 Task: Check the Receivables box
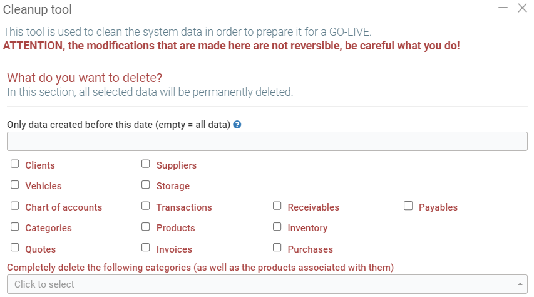pos(277,206)
